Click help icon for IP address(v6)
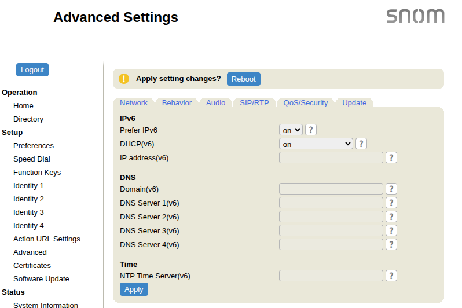462x308 pixels. [x=391, y=157]
